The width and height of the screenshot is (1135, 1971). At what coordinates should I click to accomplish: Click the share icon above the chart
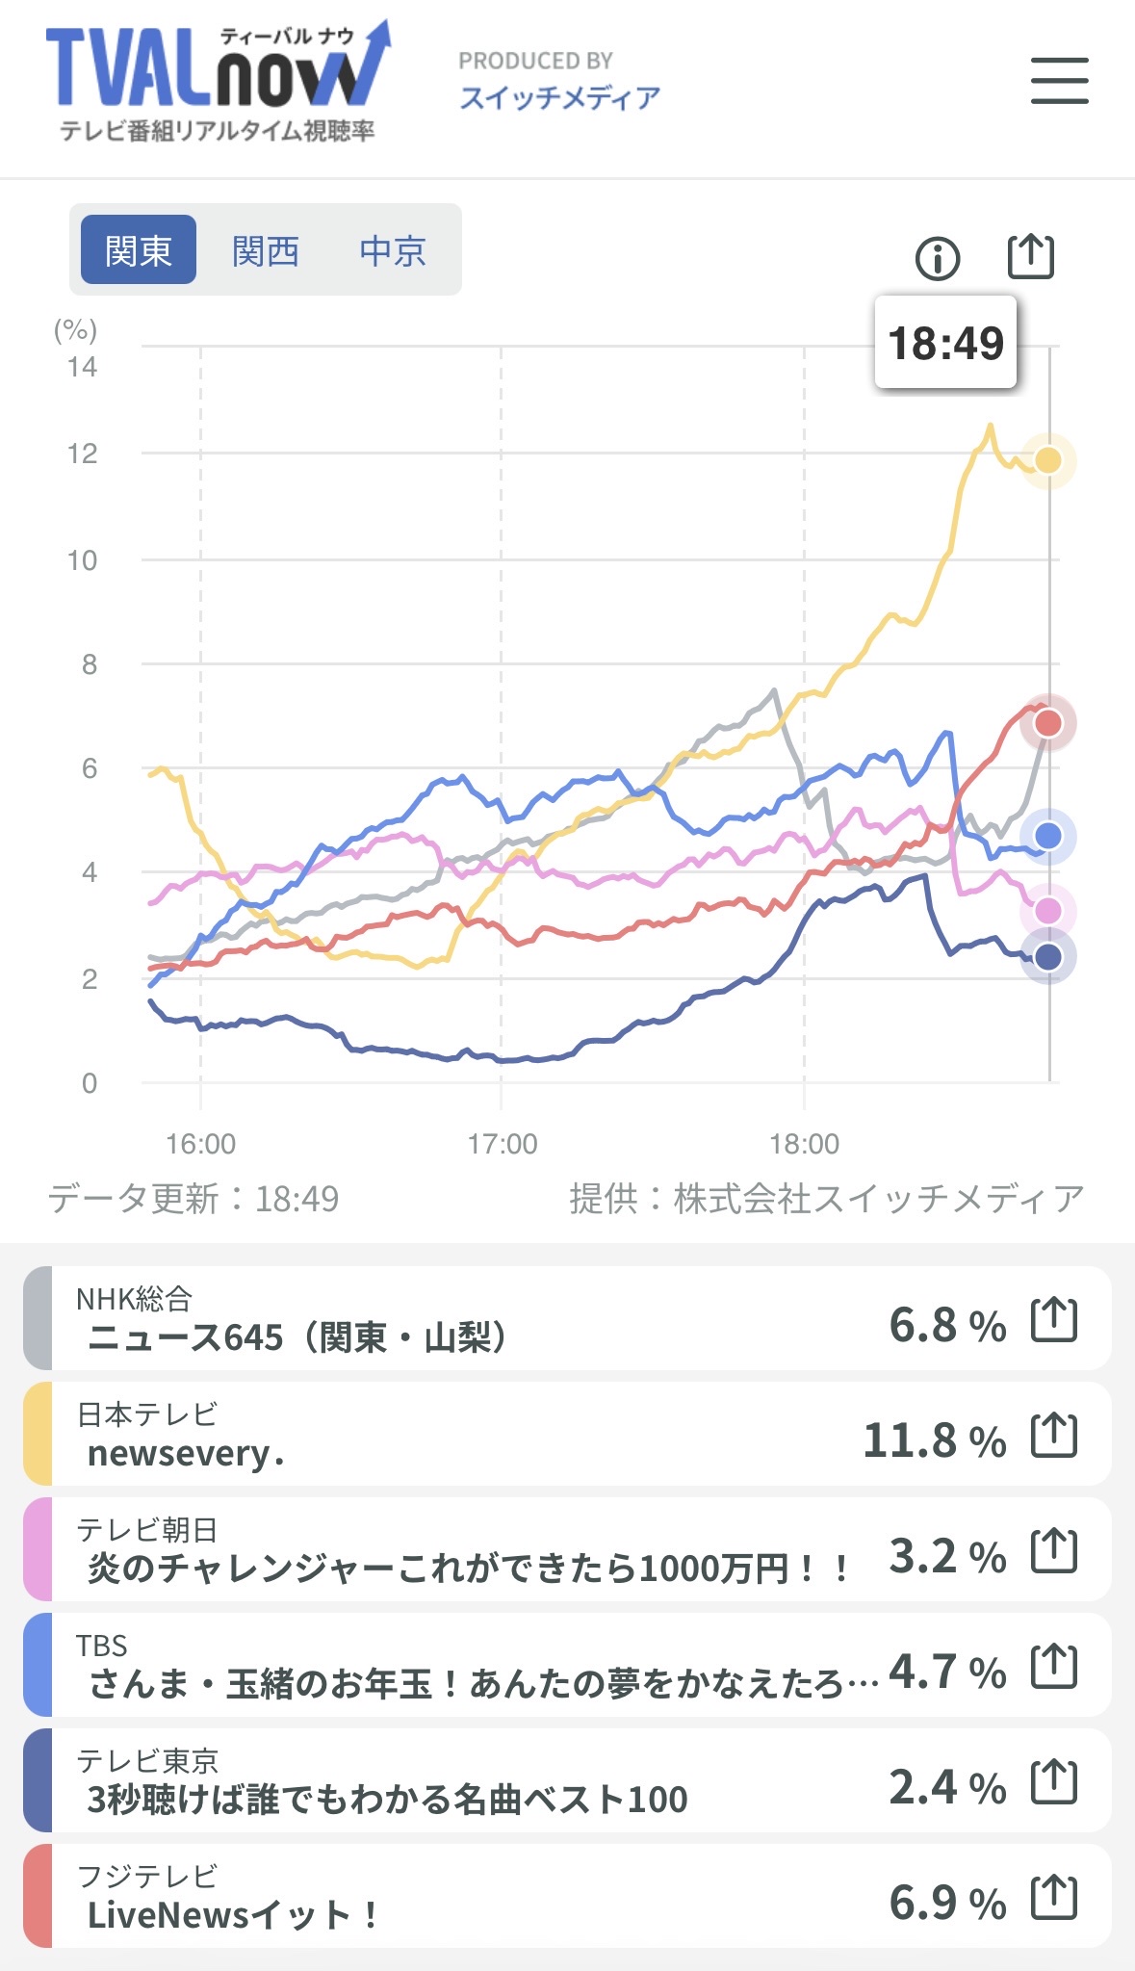(1030, 257)
